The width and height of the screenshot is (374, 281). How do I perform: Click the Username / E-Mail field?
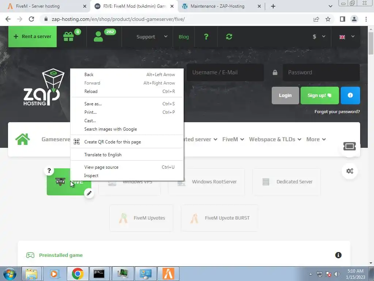[x=225, y=72]
